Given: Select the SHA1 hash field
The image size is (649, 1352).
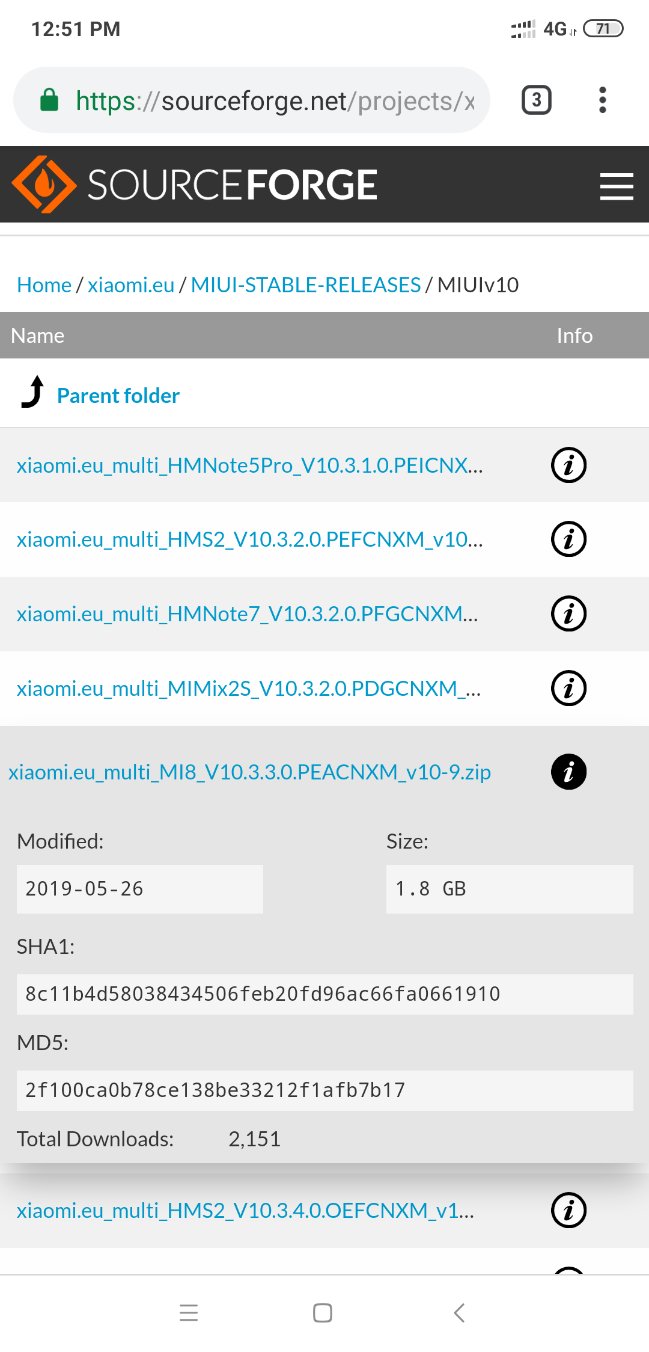Looking at the screenshot, I should coord(324,994).
